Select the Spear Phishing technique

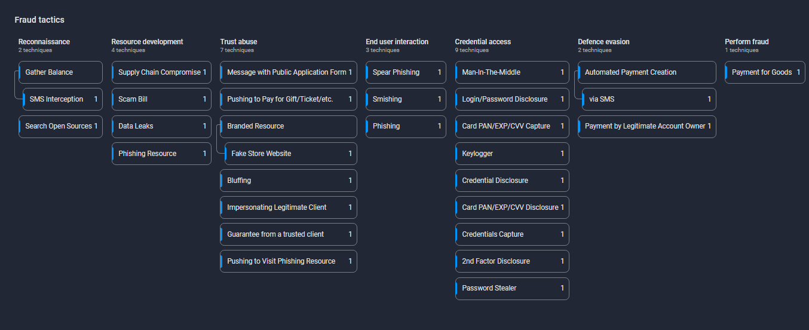click(406, 72)
